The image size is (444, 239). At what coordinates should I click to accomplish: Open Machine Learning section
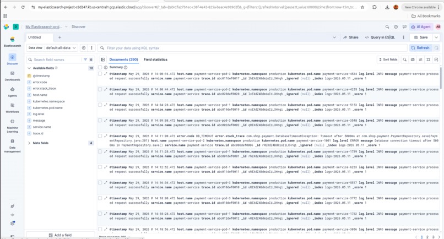[x=12, y=126]
